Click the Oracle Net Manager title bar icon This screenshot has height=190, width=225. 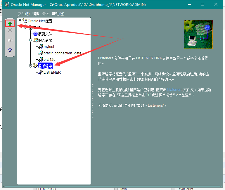click(x=7, y=4)
